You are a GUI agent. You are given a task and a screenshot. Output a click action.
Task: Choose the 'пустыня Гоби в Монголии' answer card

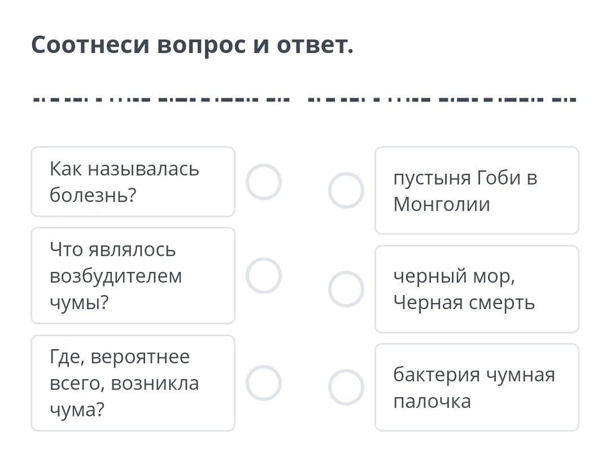pos(477,190)
